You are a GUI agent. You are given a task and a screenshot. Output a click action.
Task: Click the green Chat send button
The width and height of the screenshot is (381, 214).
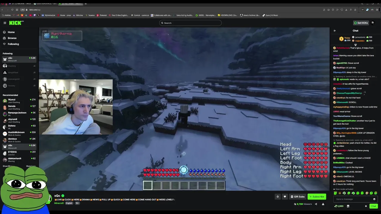[x=374, y=206]
